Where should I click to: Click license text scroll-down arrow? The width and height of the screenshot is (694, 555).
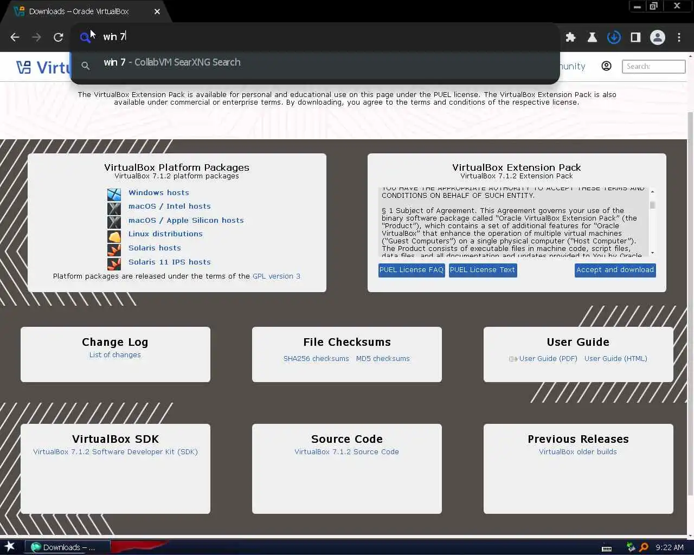pyautogui.click(x=652, y=253)
